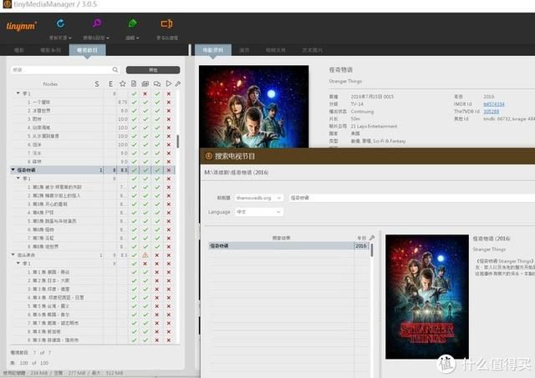Click the S seasons column header
The width and height of the screenshot is (535, 378).
click(x=97, y=83)
